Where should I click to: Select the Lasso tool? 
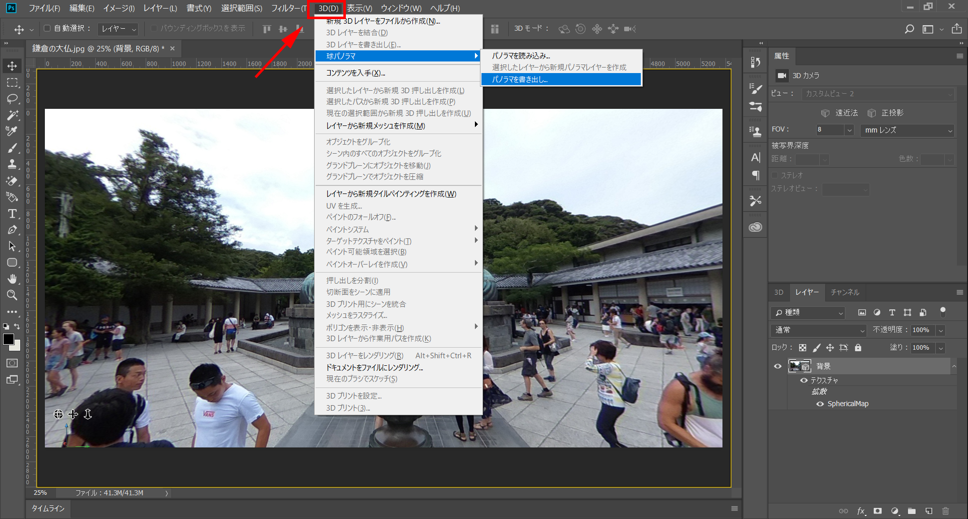(12, 99)
